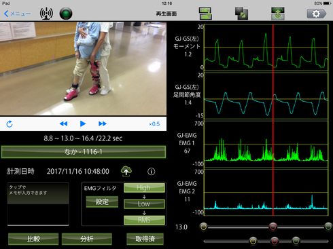Select the red position handle on upper slider
This screenshot has height=249, width=333.
click(273, 227)
